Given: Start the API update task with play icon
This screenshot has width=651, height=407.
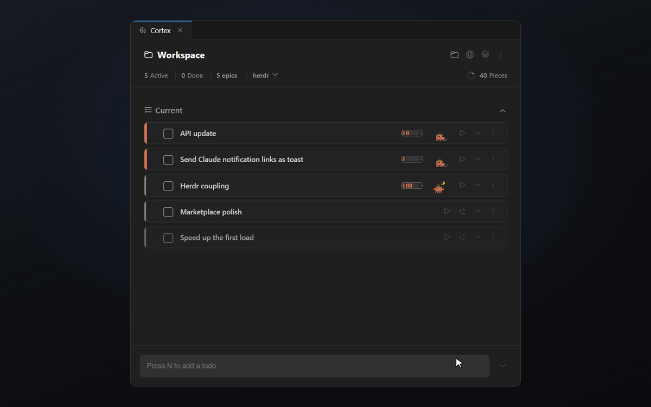Looking at the screenshot, I should click(x=462, y=133).
